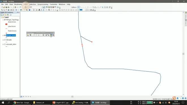Click the Select Topology icon

(x=28, y=35)
